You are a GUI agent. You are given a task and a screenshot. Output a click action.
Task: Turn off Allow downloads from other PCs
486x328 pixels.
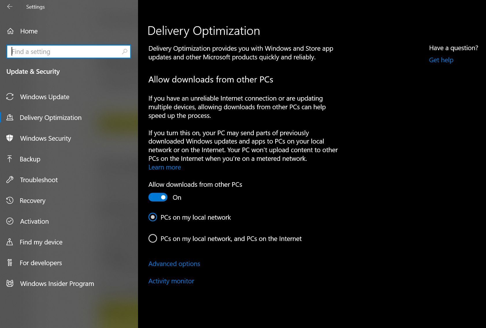point(158,197)
